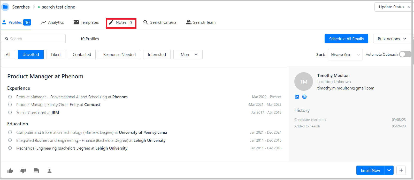The image size is (414, 180).
Task: Click the 09/08/23 history date
Action: pyautogui.click(x=399, y=120)
